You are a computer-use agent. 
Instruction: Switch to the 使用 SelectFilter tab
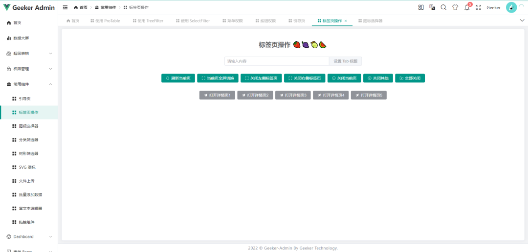point(193,21)
